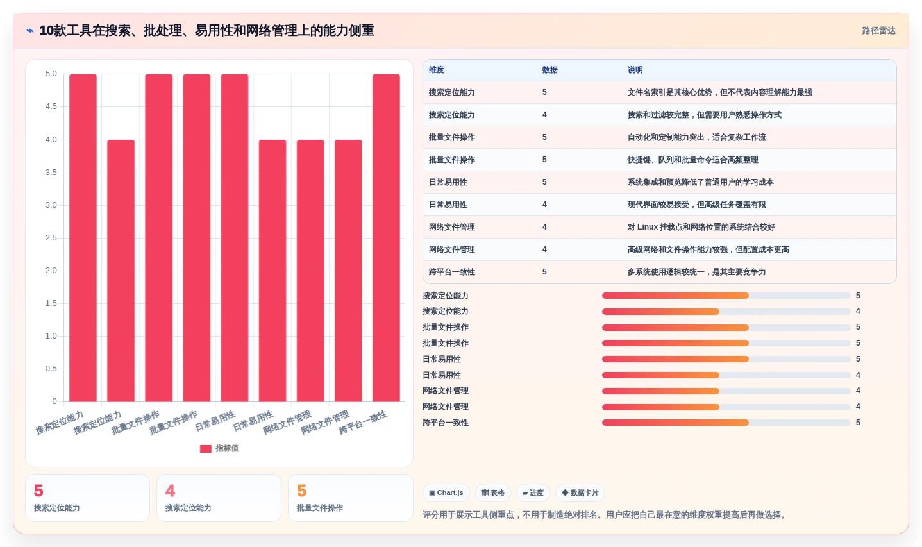Viewport: 922px width, 547px height.
Task: Select the first 搜索定位能力 bar of height 5
Action: pyautogui.click(x=83, y=238)
